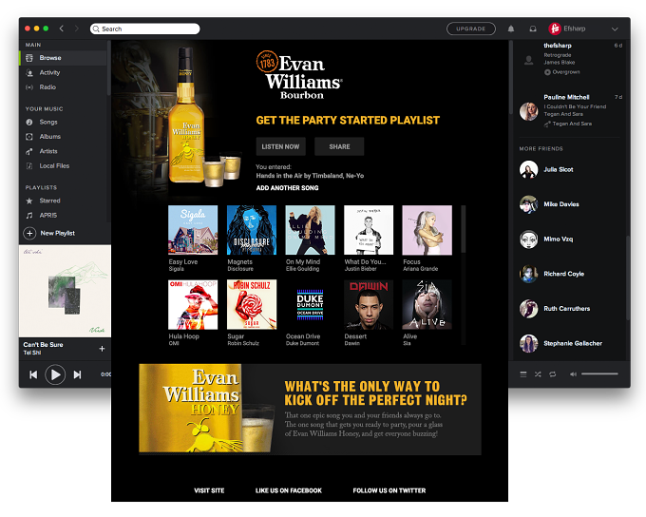646x517 pixels.
Task: Open the play queue icon
Action: [x=523, y=374]
